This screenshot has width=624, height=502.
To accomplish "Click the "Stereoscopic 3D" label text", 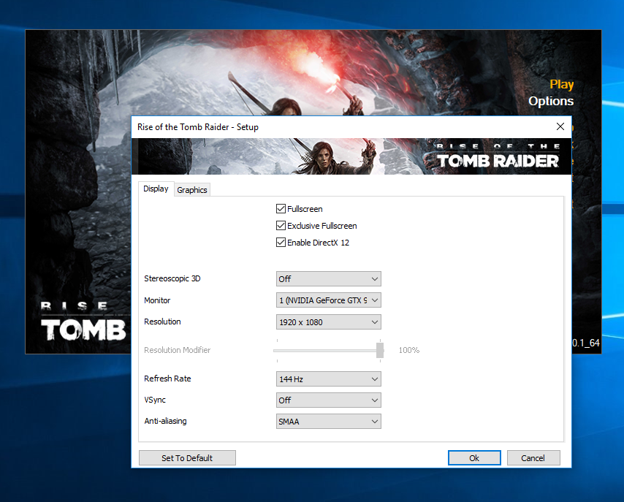I will 172,278.
